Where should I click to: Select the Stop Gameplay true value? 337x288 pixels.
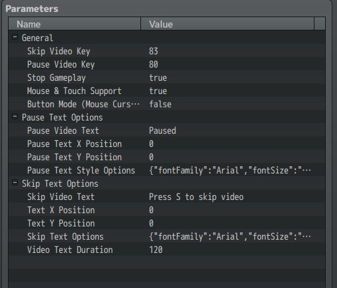click(158, 77)
